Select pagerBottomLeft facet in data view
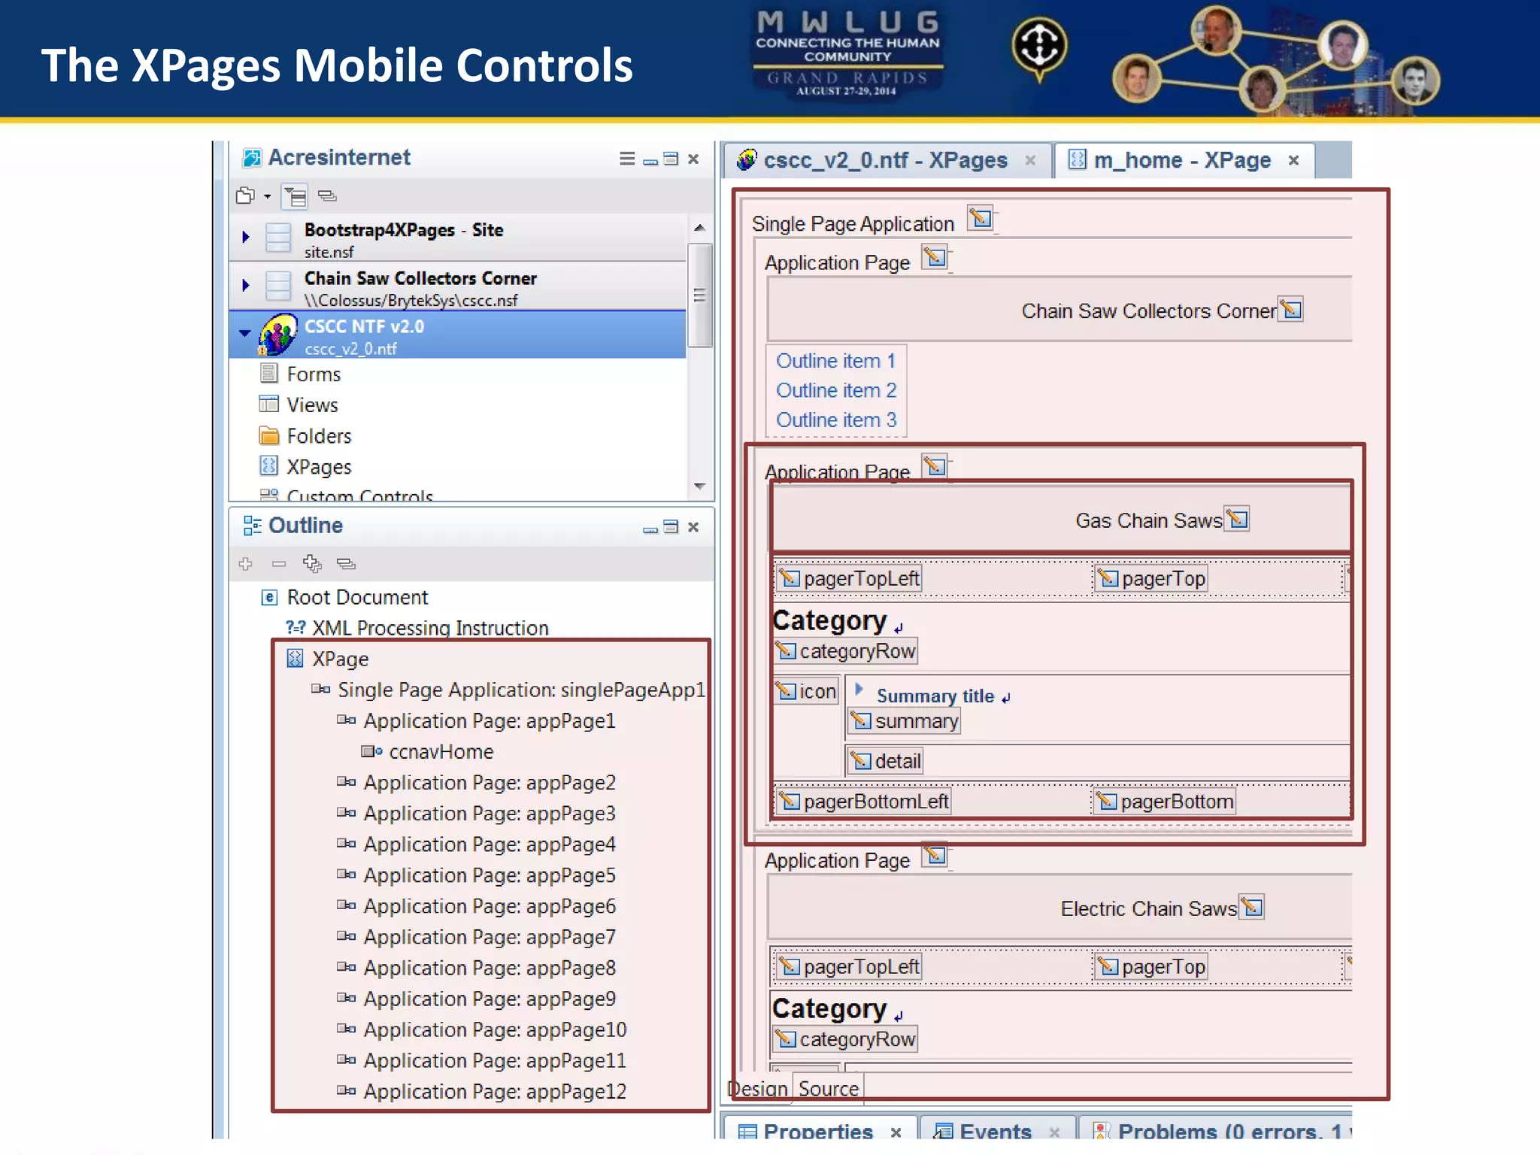The width and height of the screenshot is (1540, 1155). [863, 801]
